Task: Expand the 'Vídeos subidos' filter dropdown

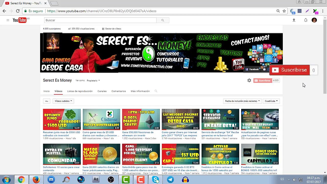Action: pyautogui.click(x=63, y=101)
